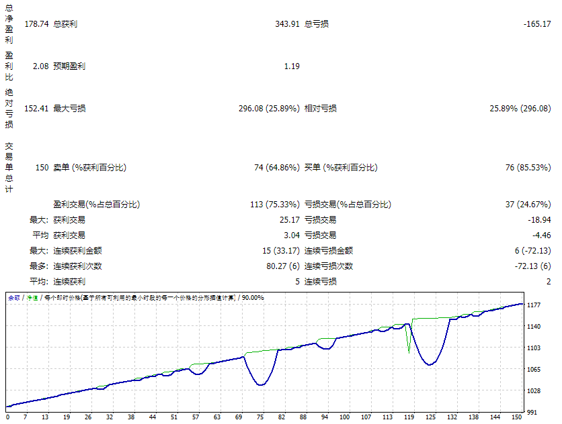Select the 最多: row label
Screen dimensions: 562x424
tap(39, 266)
